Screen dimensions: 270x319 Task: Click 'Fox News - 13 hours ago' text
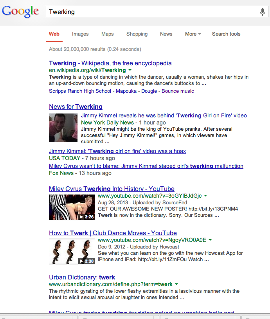[x=80, y=173]
